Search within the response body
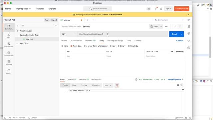Image resolution: width=213 pixels, height=120 pixels. [x=182, y=85]
